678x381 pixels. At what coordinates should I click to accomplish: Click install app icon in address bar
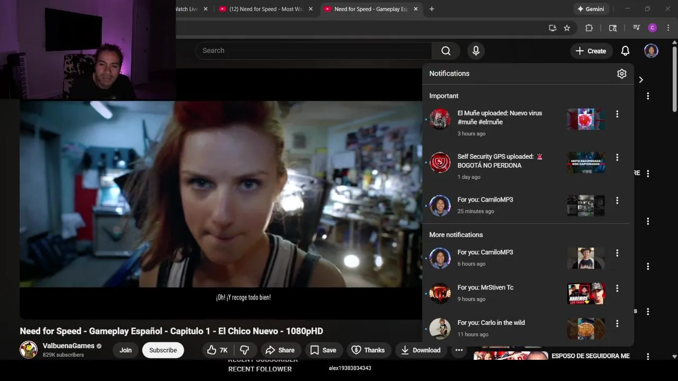[x=552, y=28]
